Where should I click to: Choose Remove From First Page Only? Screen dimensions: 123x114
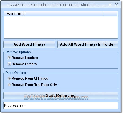9,85
